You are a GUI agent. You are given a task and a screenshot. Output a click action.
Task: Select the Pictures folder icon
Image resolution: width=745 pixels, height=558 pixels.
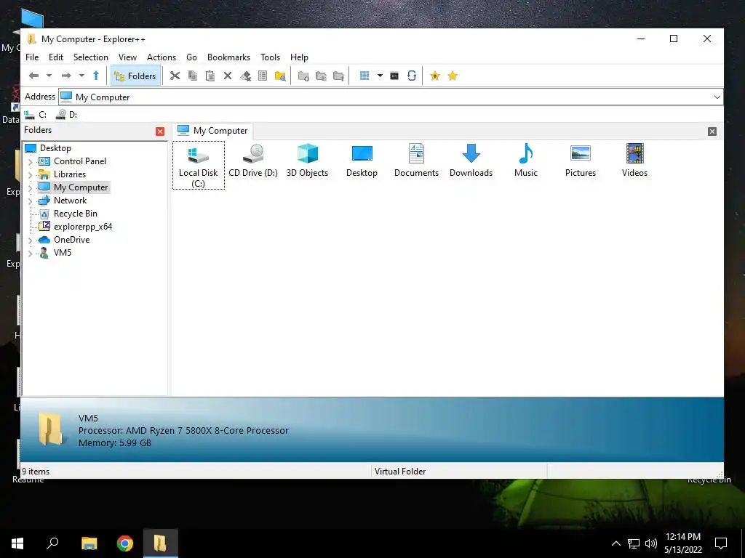(580, 161)
